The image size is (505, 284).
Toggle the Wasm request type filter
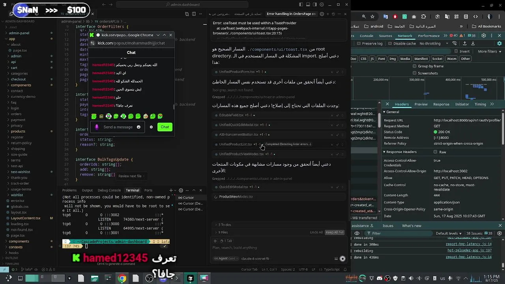coord(452,59)
